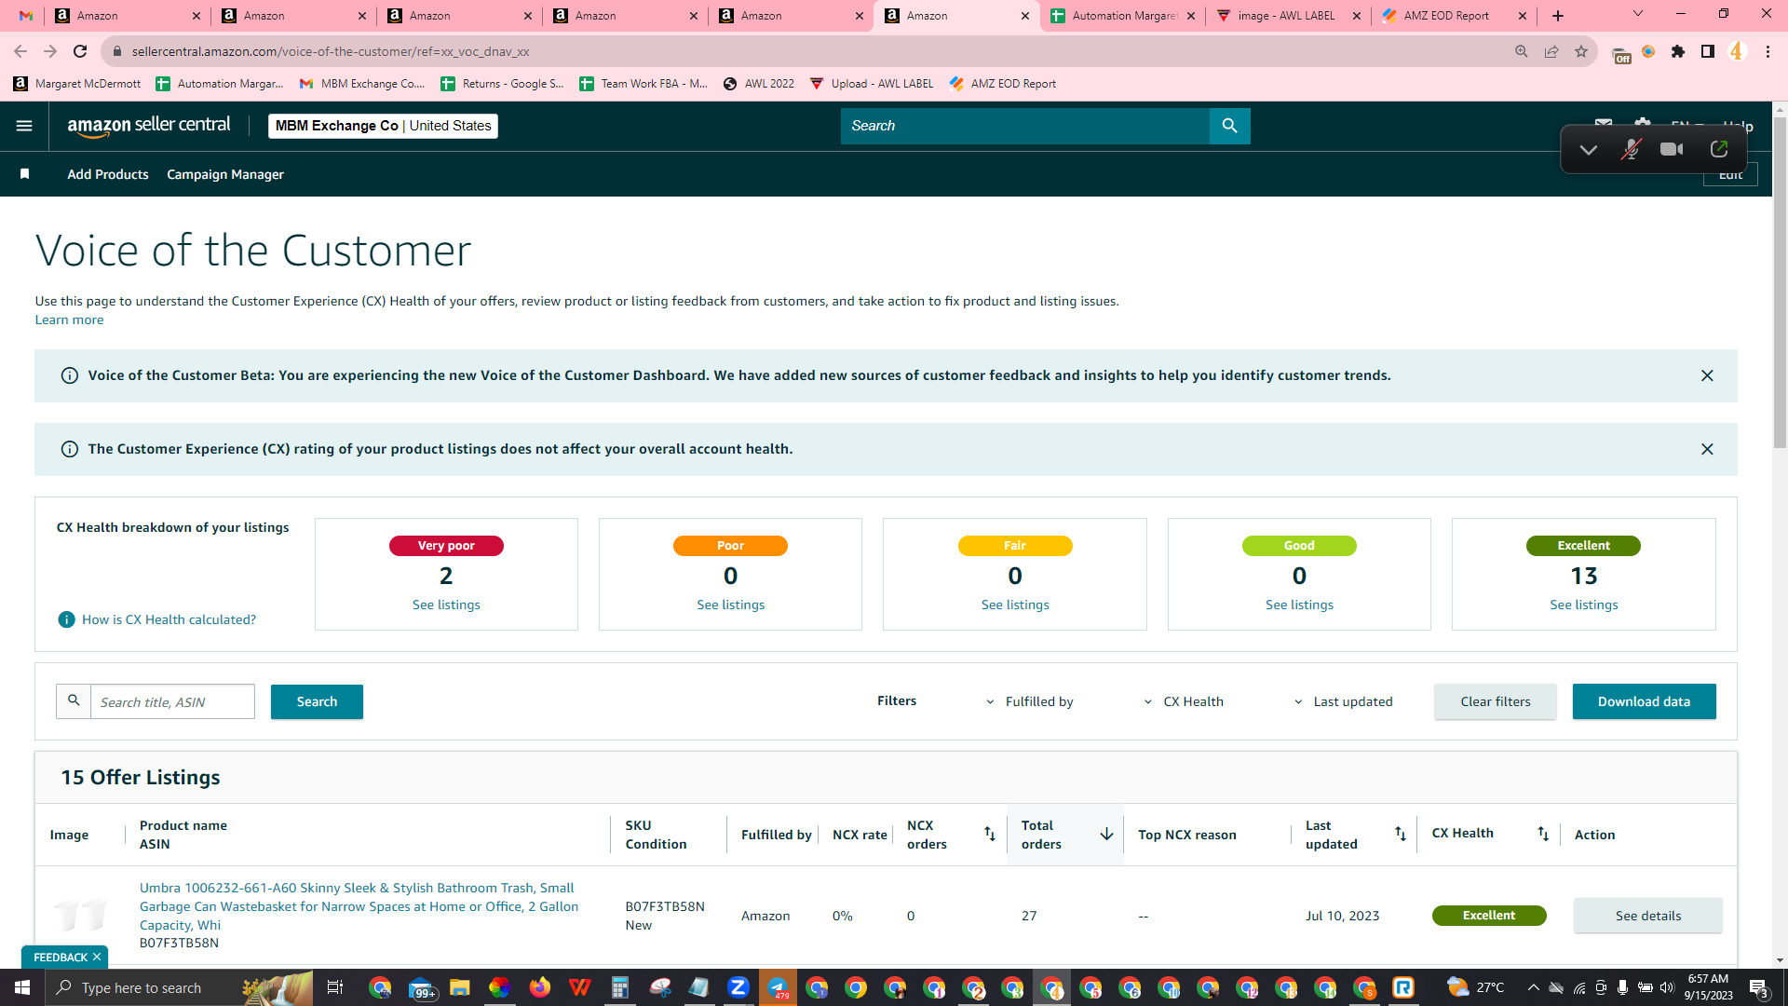Screen dimensions: 1788x1006
Task: Open the FEEDBACK tab at bottom left
Action: click(60, 958)
